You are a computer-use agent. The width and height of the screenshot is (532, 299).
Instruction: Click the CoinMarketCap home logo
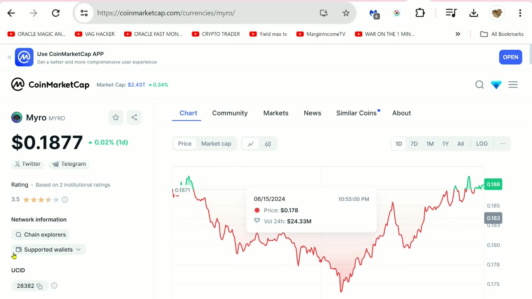(x=50, y=85)
